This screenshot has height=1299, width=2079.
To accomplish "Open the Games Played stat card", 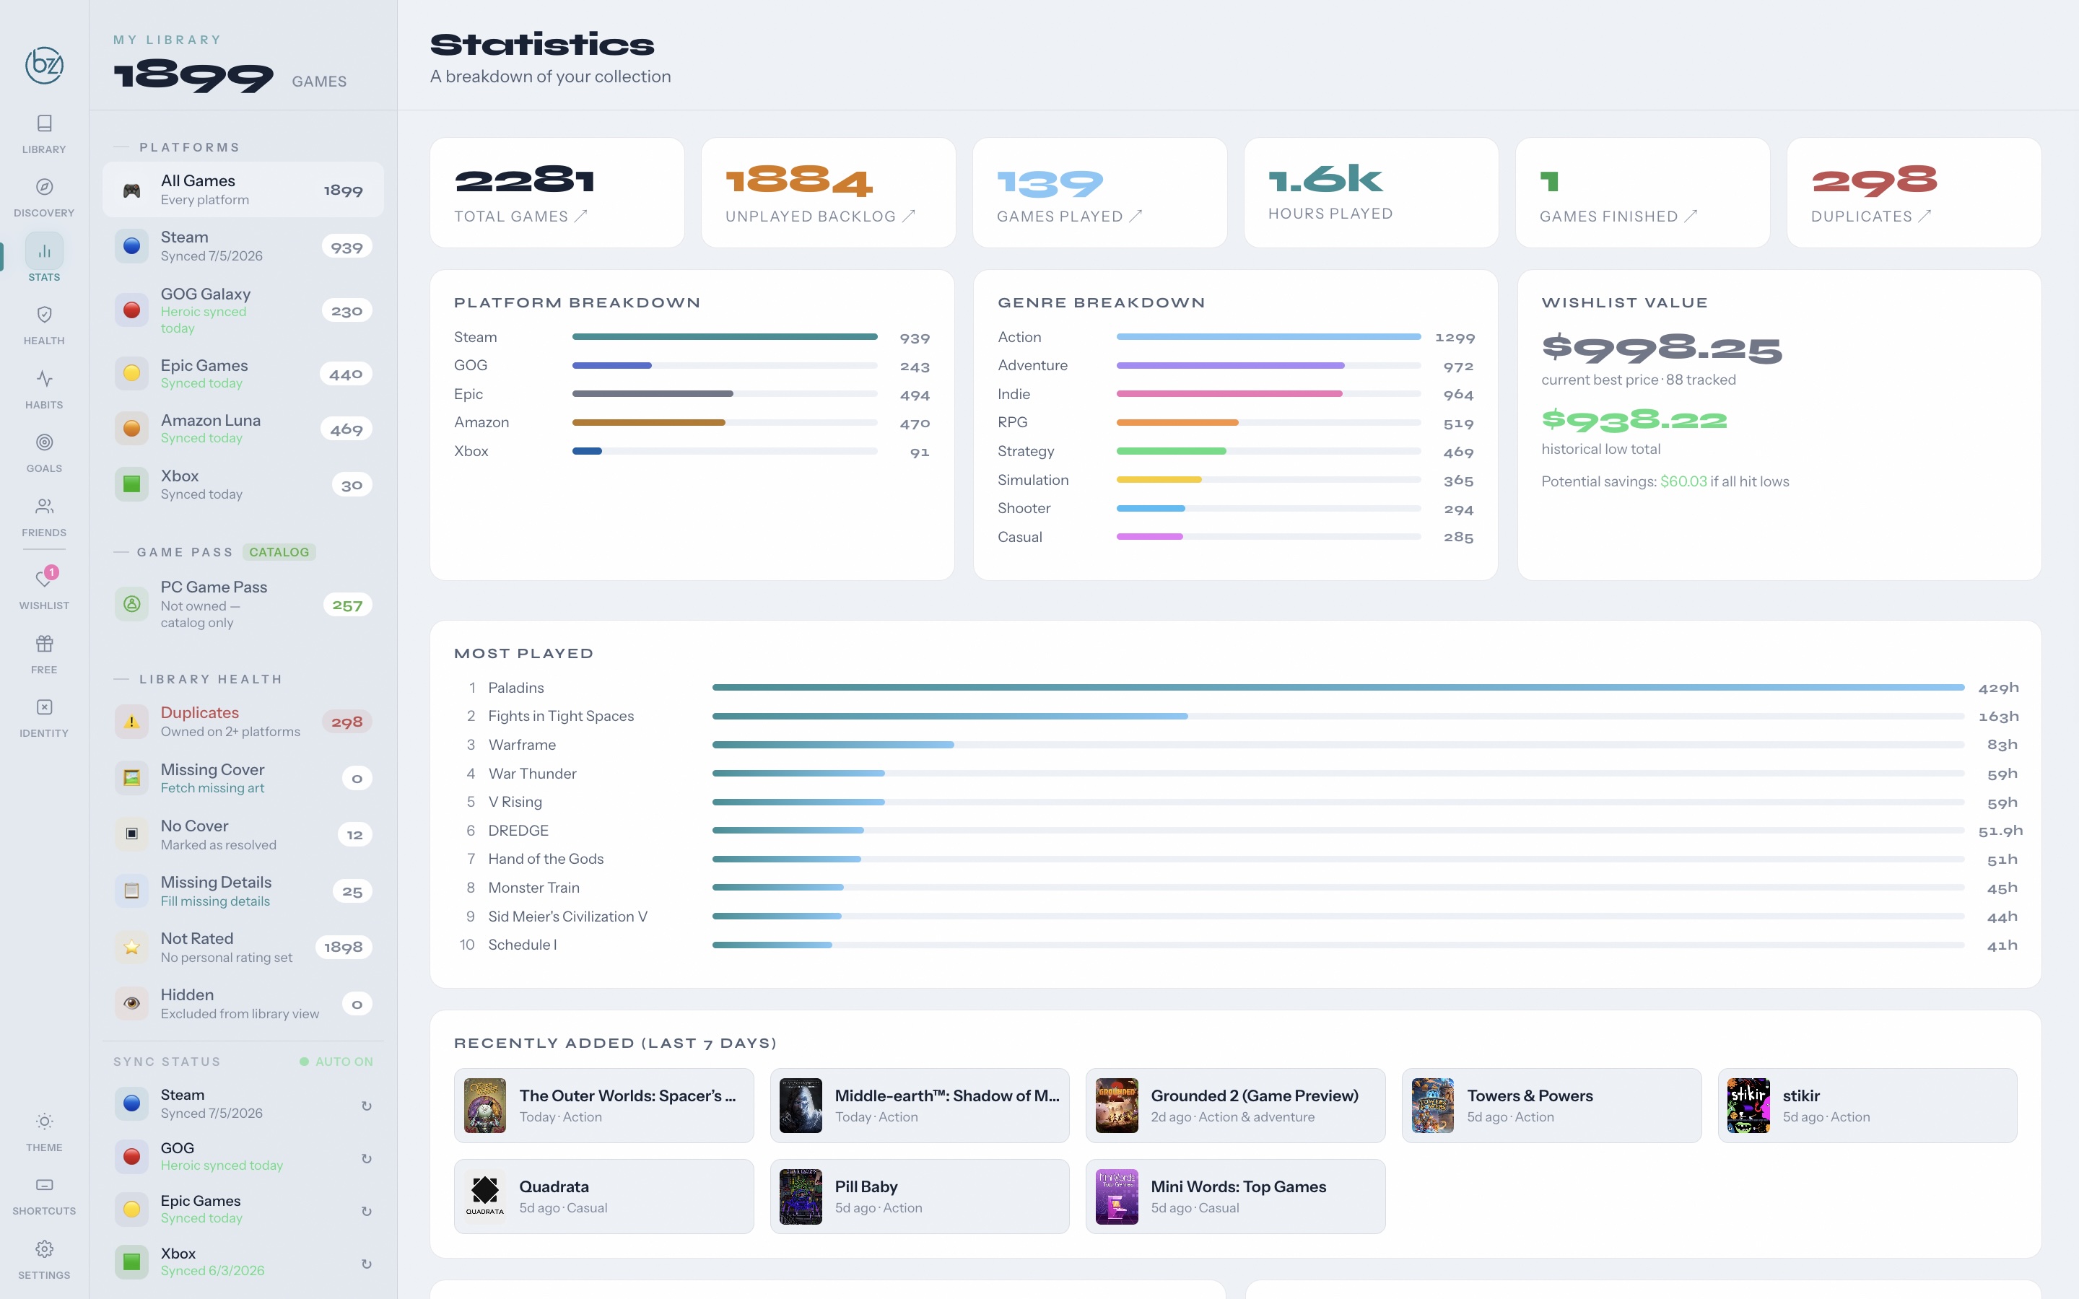I will tap(1099, 193).
